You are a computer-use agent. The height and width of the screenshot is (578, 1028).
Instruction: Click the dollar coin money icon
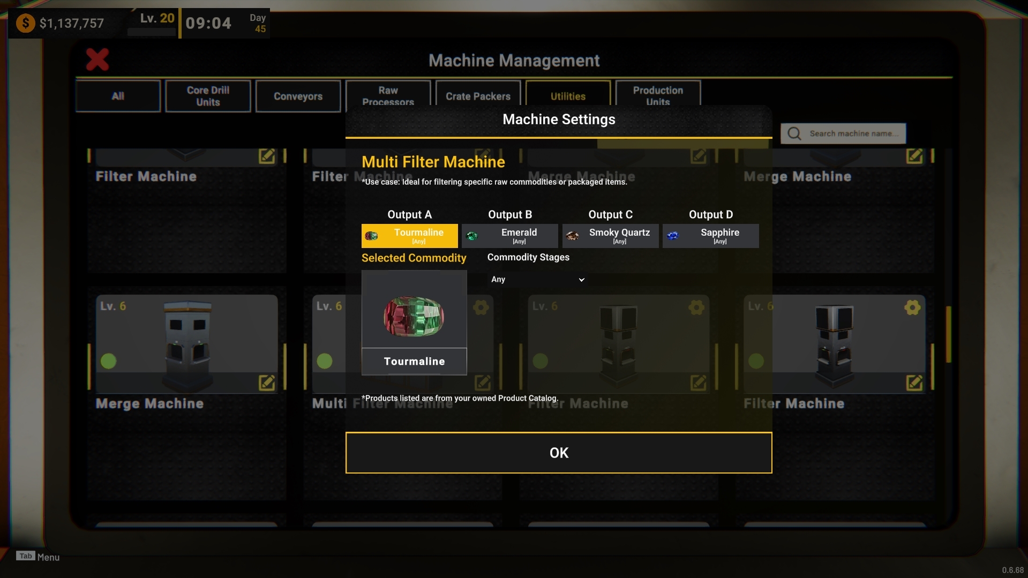pos(25,24)
